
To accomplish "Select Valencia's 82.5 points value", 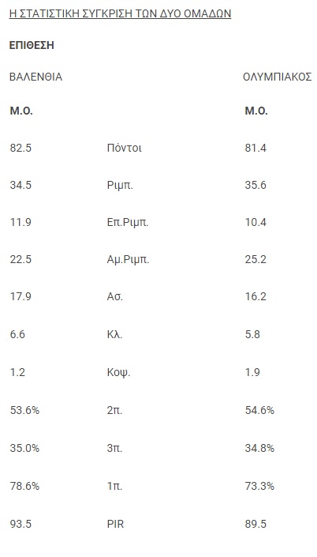I will pyautogui.click(x=21, y=148).
